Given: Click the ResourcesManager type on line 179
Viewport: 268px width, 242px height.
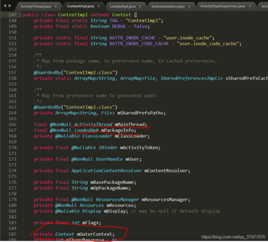Looking at the screenshot, I should pos(117,200).
